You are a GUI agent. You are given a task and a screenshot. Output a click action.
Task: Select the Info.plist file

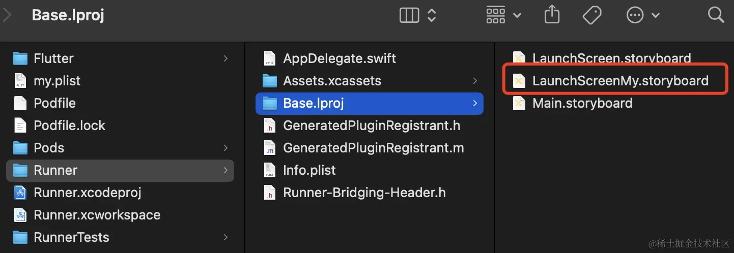pyautogui.click(x=309, y=170)
